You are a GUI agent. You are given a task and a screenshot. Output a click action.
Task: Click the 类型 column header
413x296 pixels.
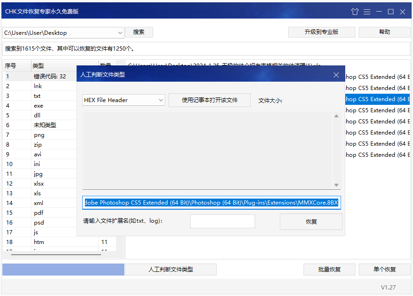click(x=39, y=65)
